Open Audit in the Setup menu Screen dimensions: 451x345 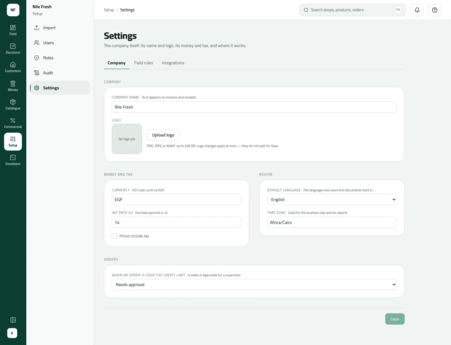(x=60, y=73)
